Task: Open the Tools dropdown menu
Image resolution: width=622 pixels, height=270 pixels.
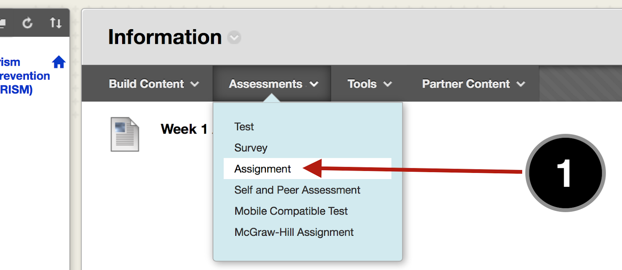Action: [369, 84]
